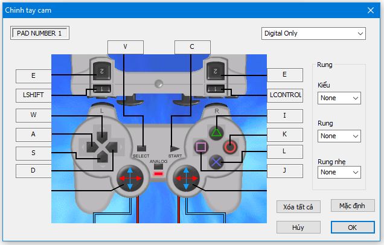The height and width of the screenshot is (245, 384).
Task: Cancel with the Hủy button
Action: pyautogui.click(x=298, y=227)
